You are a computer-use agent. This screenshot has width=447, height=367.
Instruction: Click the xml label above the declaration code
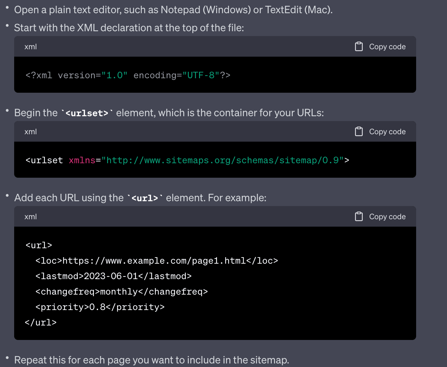pyautogui.click(x=31, y=47)
